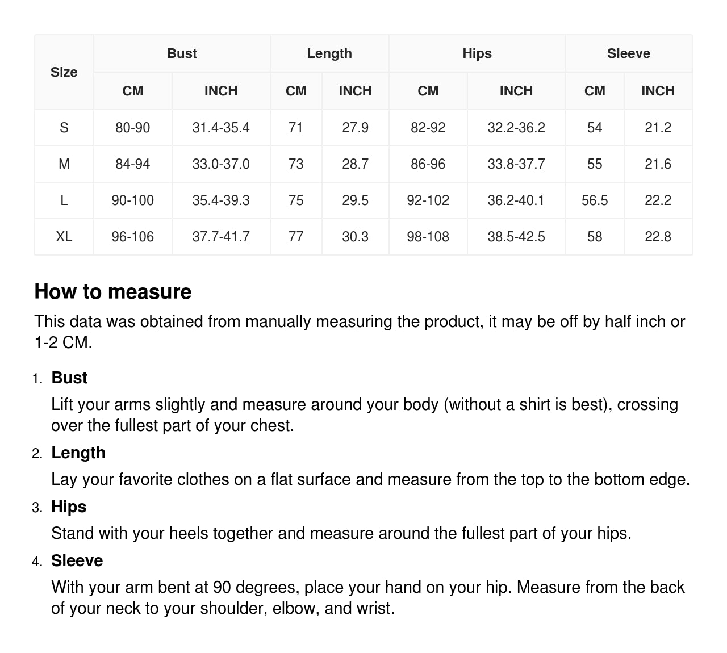Click the 56.5 sleeve CM cell
Screen dimensions: 727x653
click(595, 200)
